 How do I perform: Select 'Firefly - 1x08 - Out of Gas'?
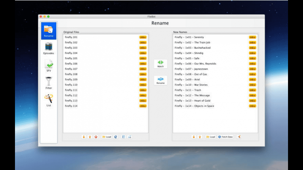pyautogui.click(x=215, y=74)
